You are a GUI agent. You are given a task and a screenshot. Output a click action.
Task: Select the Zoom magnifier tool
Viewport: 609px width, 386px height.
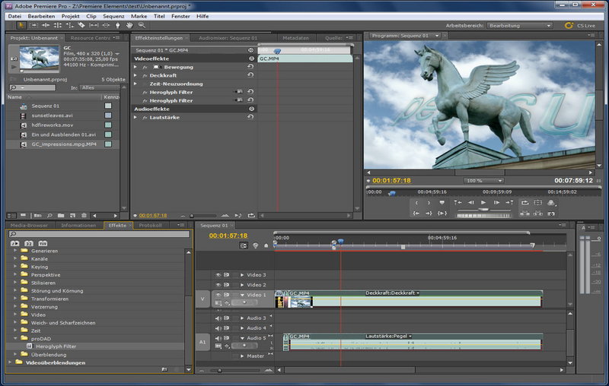(x=142, y=25)
